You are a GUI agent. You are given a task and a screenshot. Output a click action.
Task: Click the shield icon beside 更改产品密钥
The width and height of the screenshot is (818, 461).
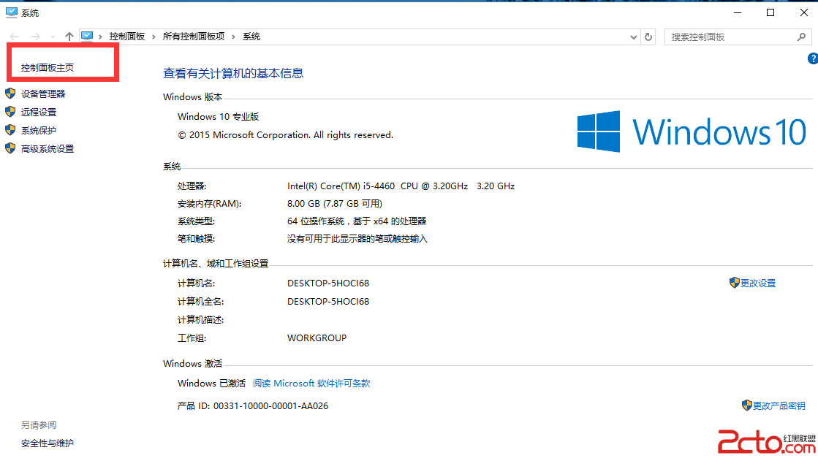tap(747, 405)
